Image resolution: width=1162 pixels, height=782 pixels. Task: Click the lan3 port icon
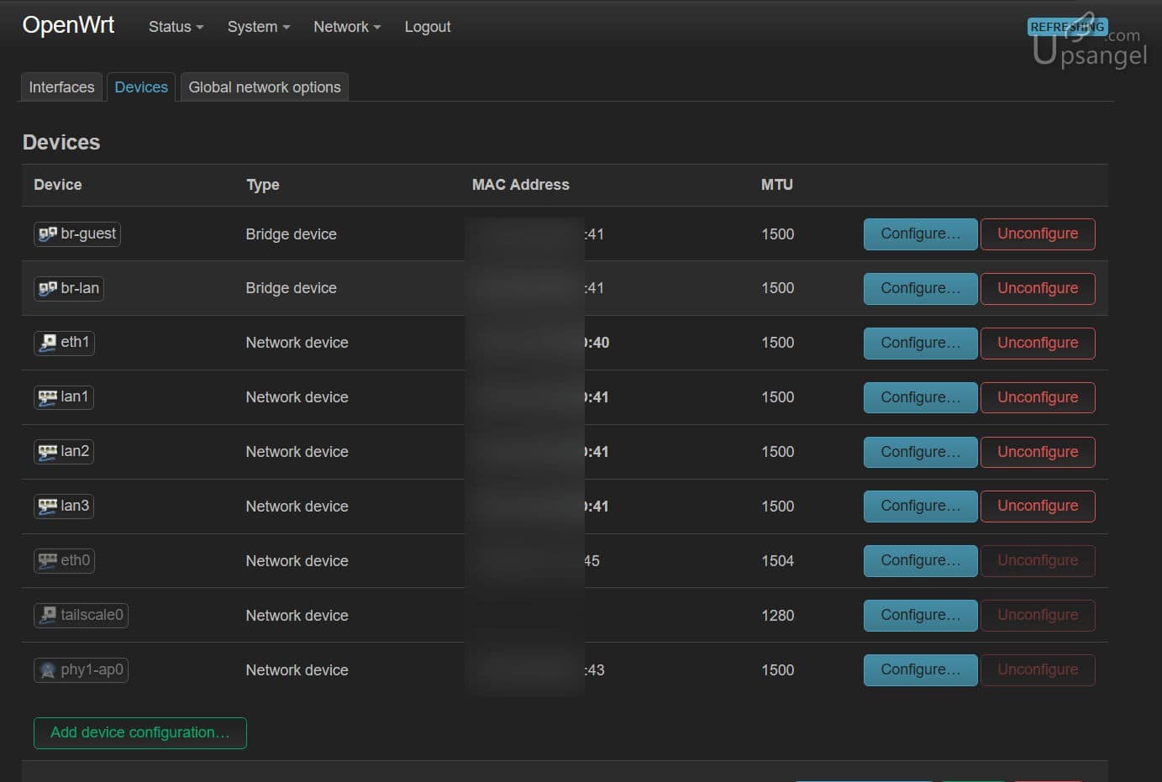coord(48,506)
